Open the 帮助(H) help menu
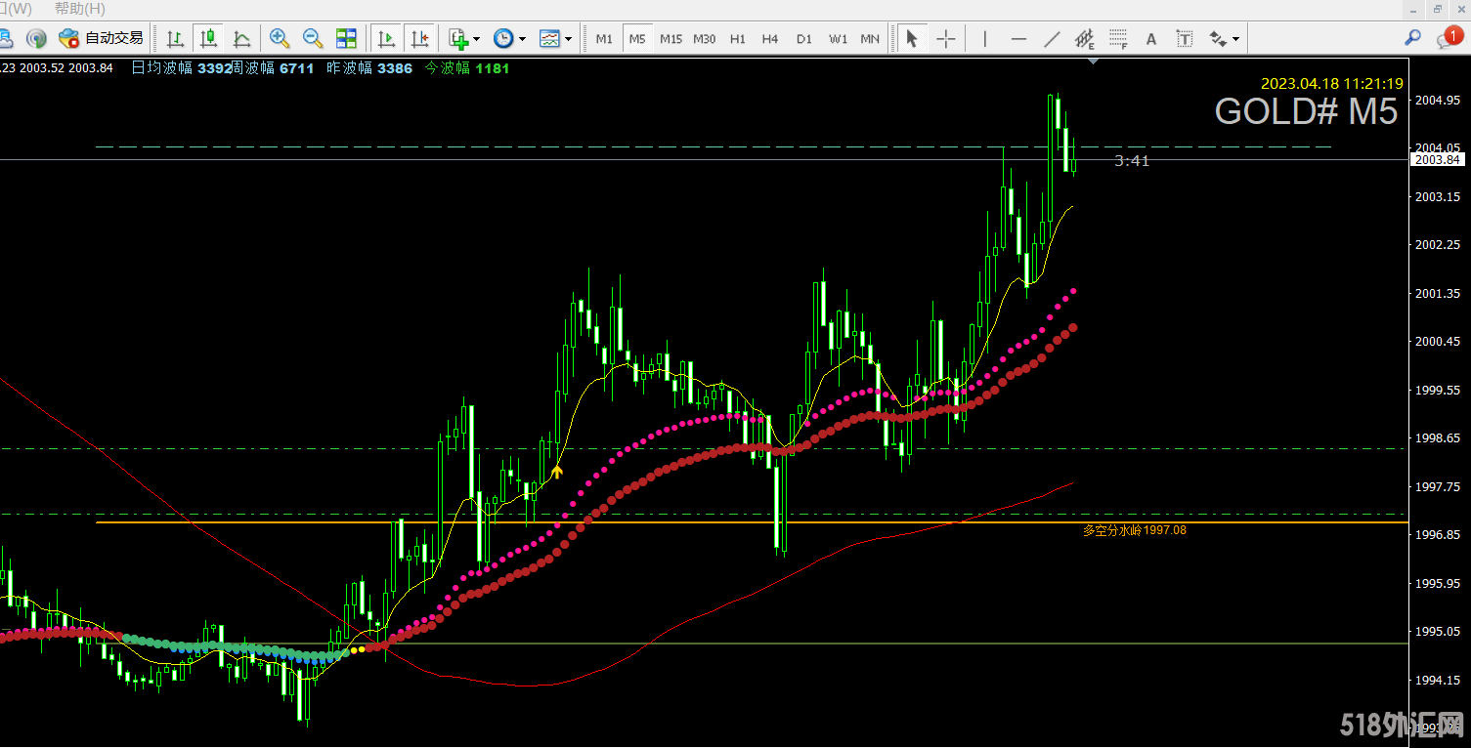The height and width of the screenshot is (748, 1471). coord(80,9)
